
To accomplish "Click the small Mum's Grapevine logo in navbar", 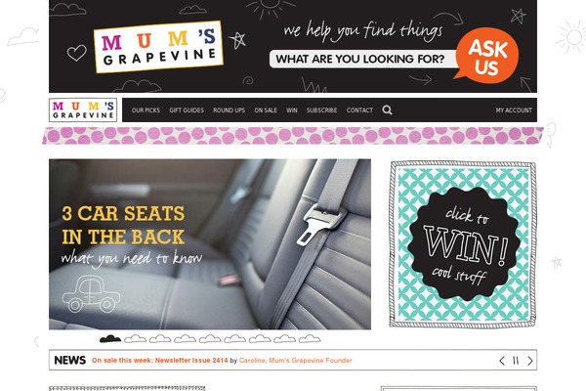I will 83,110.
